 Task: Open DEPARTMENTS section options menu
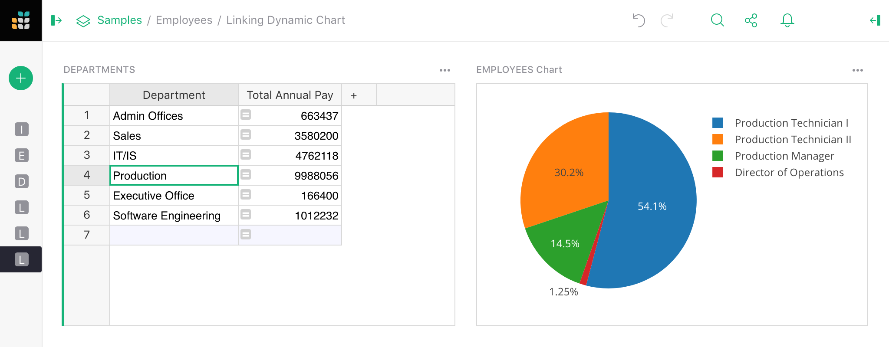point(445,70)
